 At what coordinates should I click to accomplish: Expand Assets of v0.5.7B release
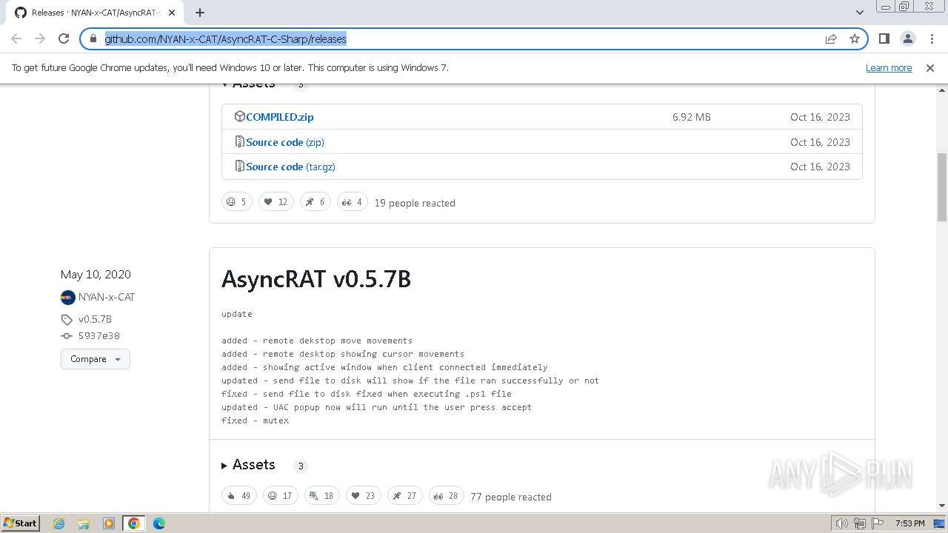pyautogui.click(x=248, y=465)
